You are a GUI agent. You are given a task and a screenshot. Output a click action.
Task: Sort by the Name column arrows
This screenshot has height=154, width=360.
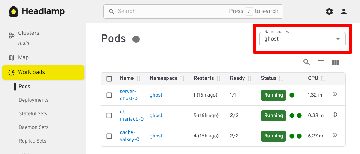[x=139, y=79]
